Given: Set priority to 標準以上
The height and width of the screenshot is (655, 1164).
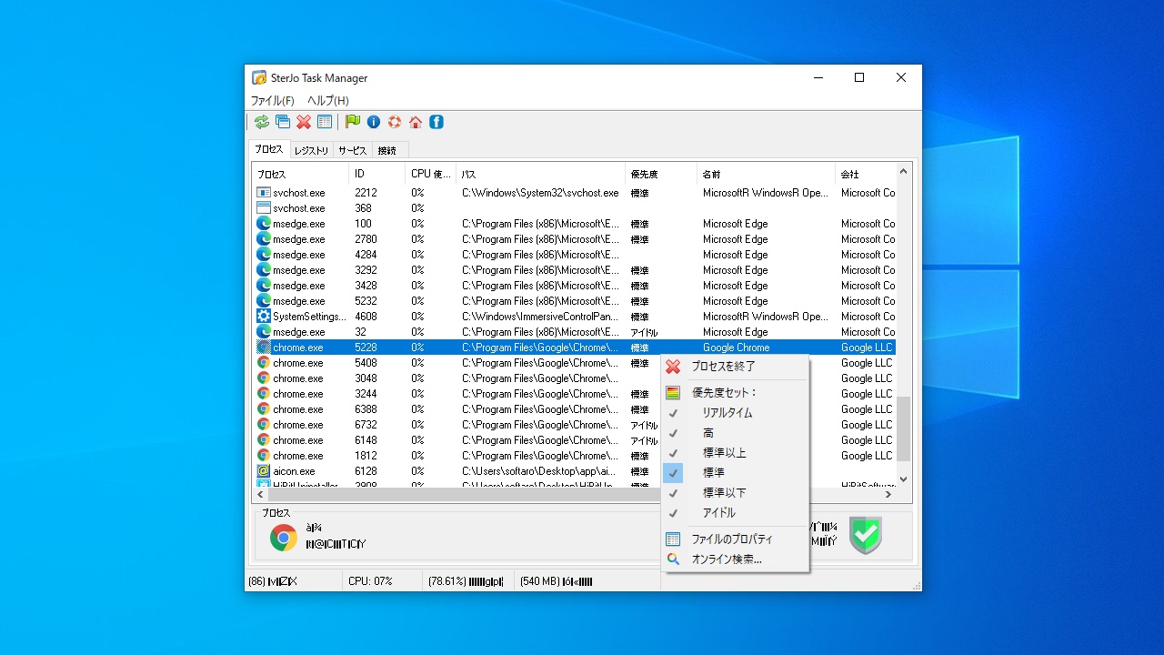Looking at the screenshot, I should click(735, 453).
